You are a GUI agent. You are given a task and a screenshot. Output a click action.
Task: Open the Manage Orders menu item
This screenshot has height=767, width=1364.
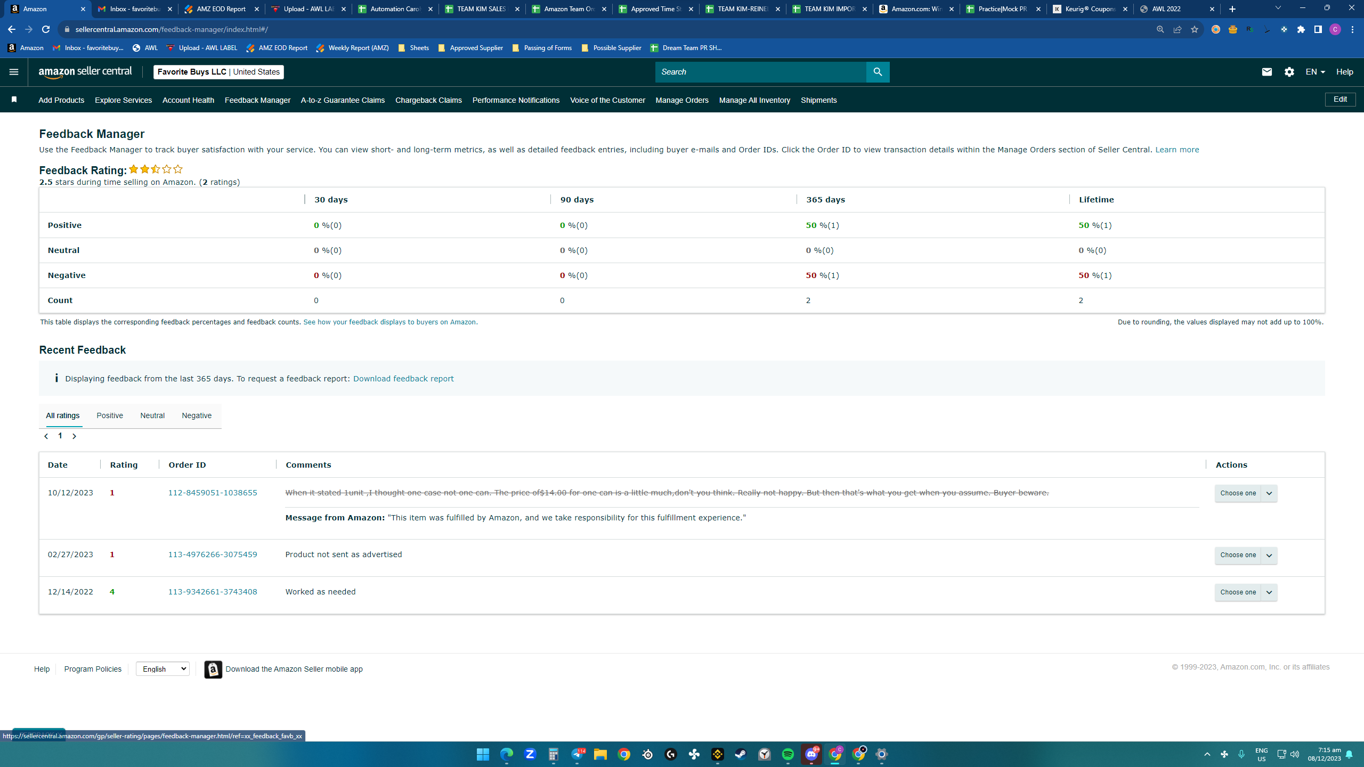(x=682, y=100)
